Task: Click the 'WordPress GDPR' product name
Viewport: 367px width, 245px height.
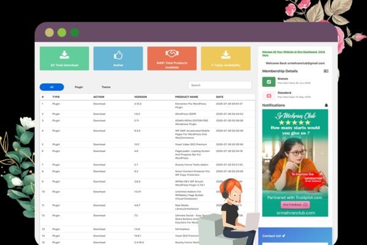Action: [185, 114]
